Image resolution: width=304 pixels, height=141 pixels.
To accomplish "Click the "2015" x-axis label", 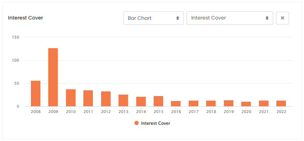I will point(159,112).
